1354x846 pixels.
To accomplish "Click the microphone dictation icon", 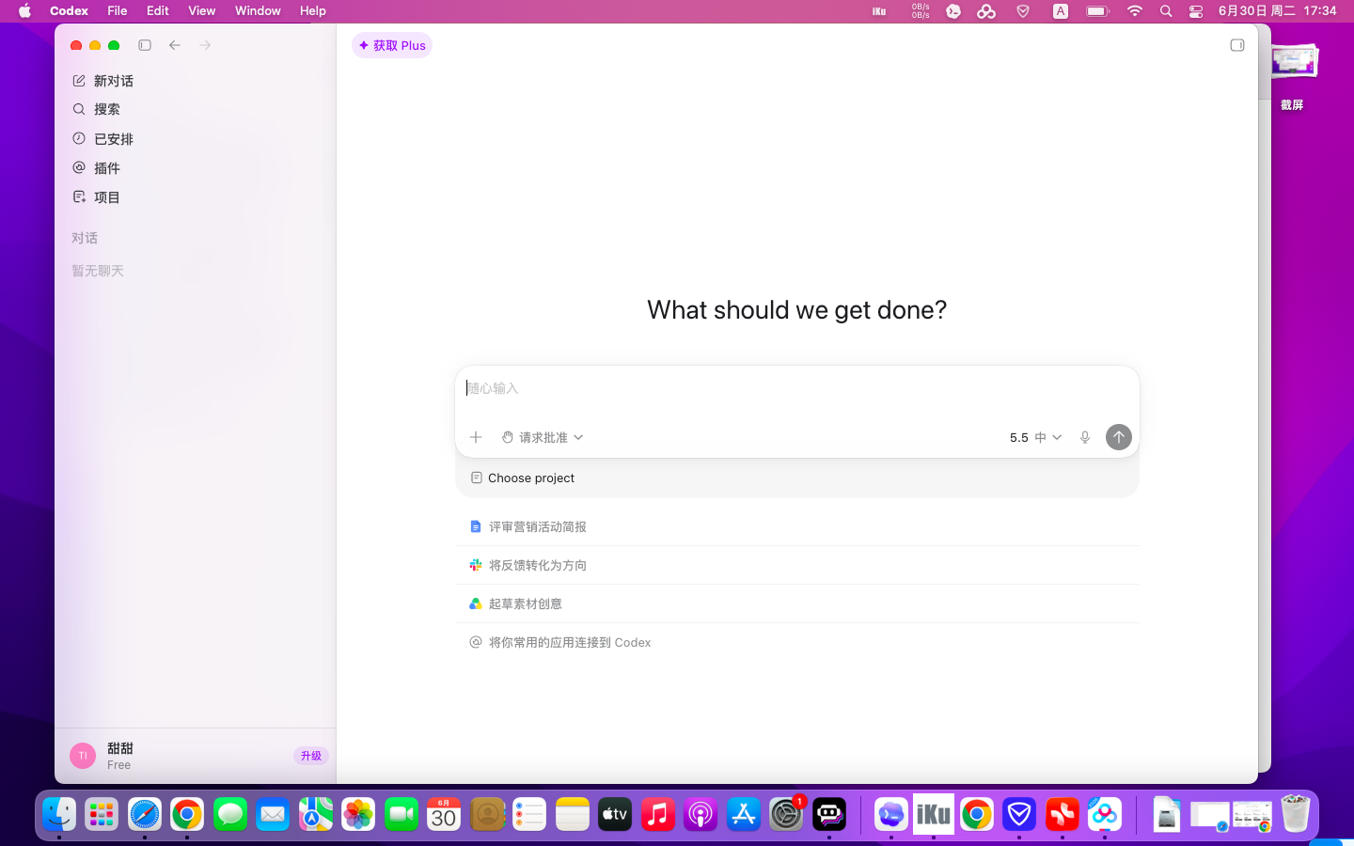I will pyautogui.click(x=1085, y=437).
